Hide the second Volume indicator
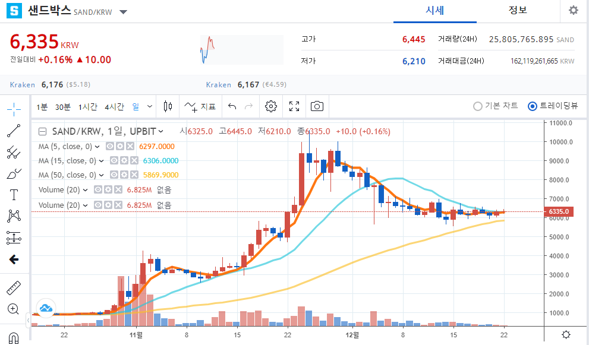This screenshot has width=589, height=345. pos(97,205)
